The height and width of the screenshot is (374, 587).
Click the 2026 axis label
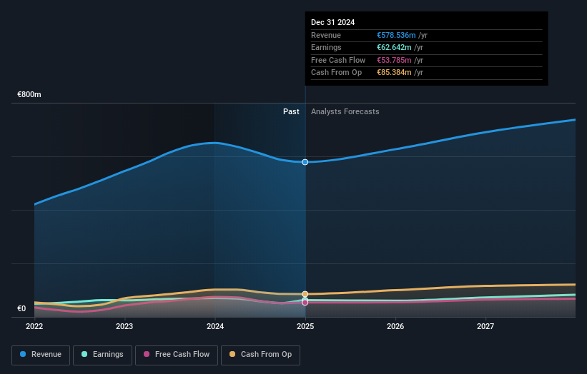tap(395, 326)
